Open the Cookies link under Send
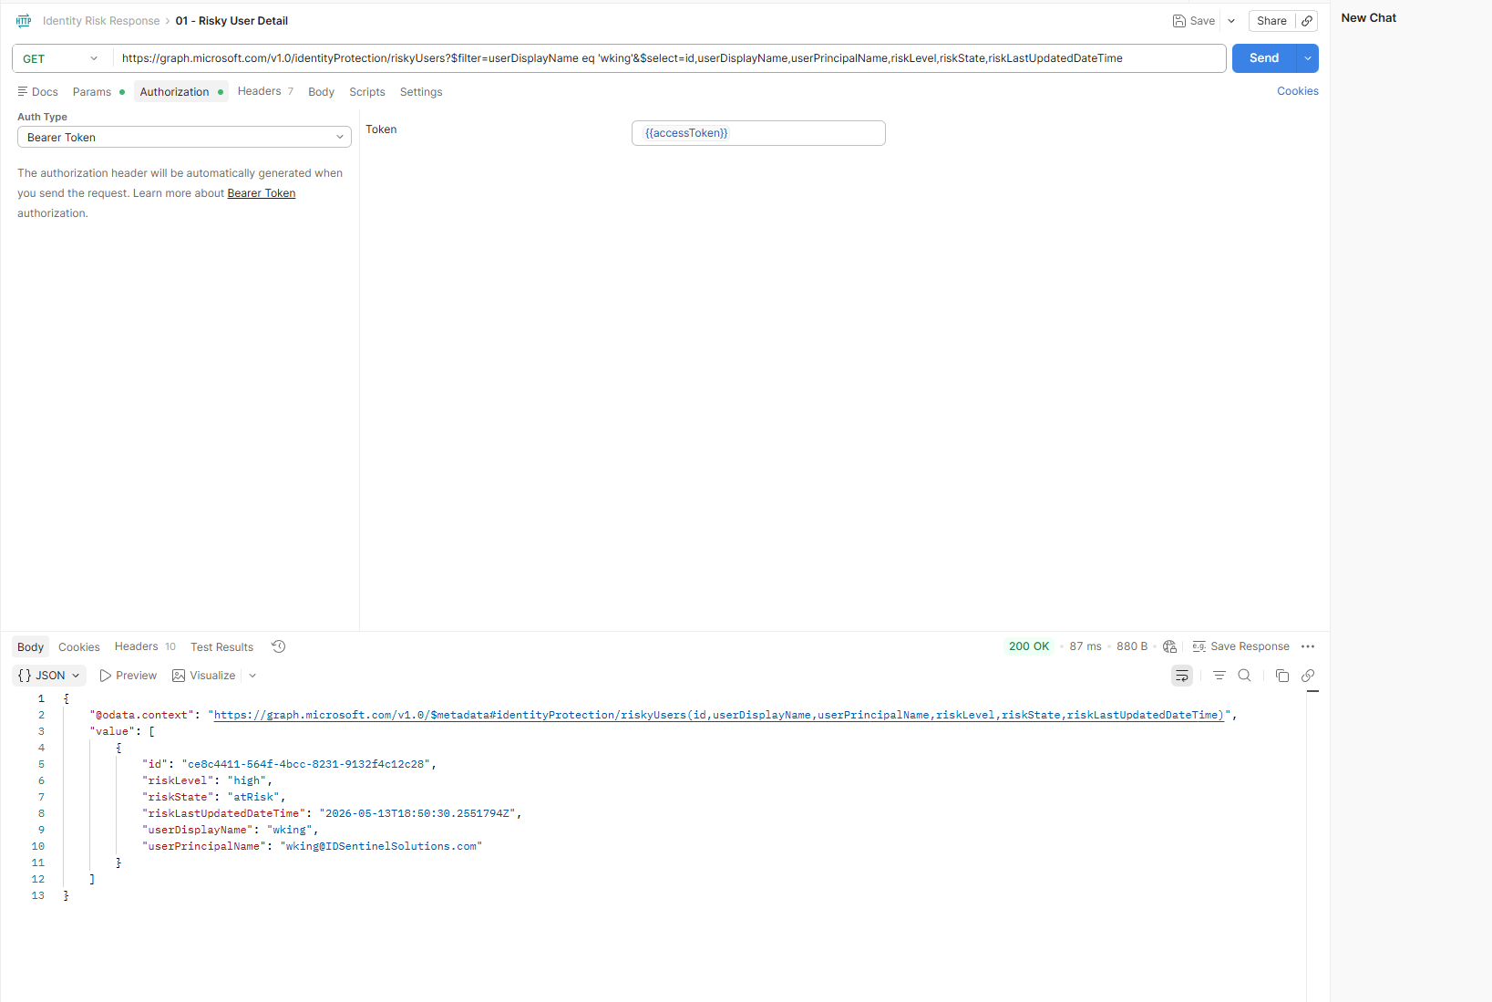The height and width of the screenshot is (1002, 1492). coord(1298,91)
